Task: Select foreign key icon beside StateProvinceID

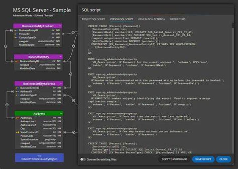Action: tap(18, 132)
